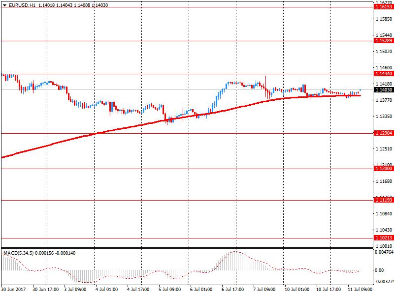This screenshot has height=295, width=394.
Task: Select the 1.16153 red price level label
Action: point(384,7)
